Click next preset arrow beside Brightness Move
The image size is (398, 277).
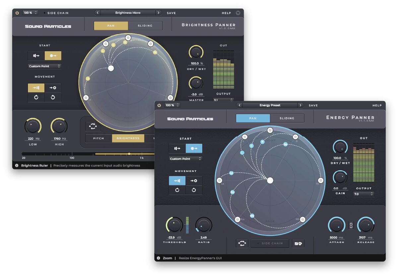pos(159,13)
